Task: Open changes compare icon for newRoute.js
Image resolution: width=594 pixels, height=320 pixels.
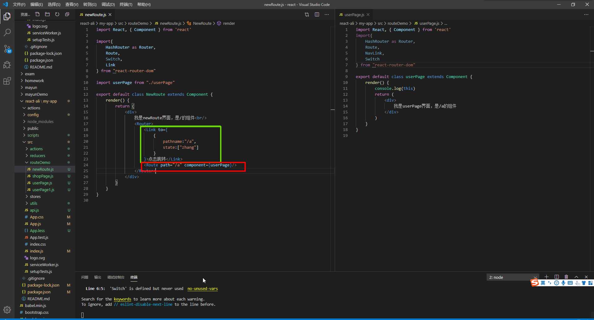Action: tap(307, 15)
